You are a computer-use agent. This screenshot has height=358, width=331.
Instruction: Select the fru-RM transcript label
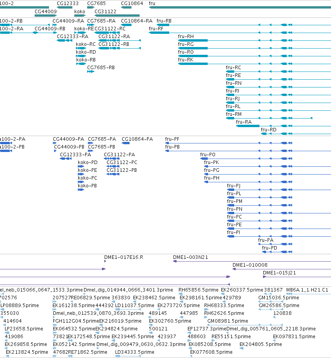pyautogui.click(x=234, y=114)
